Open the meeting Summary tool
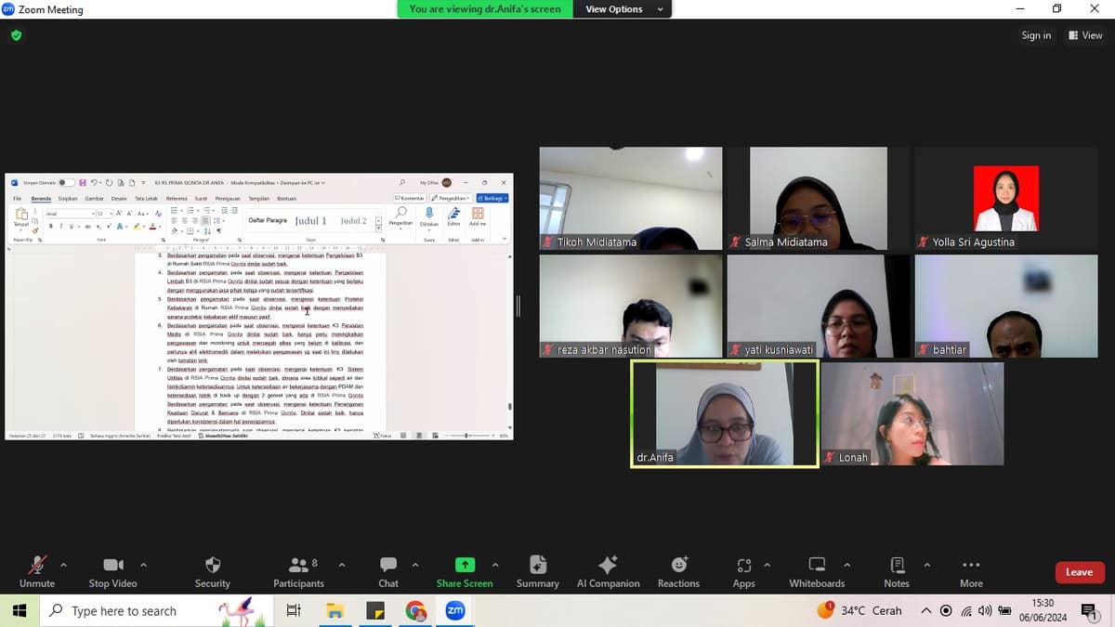The width and height of the screenshot is (1115, 627). point(538,572)
